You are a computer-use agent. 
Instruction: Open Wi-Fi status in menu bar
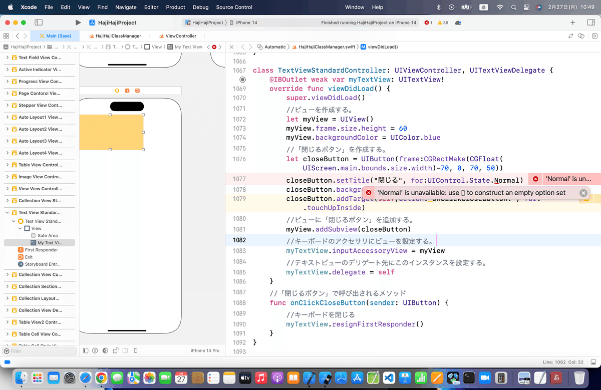[499, 7]
